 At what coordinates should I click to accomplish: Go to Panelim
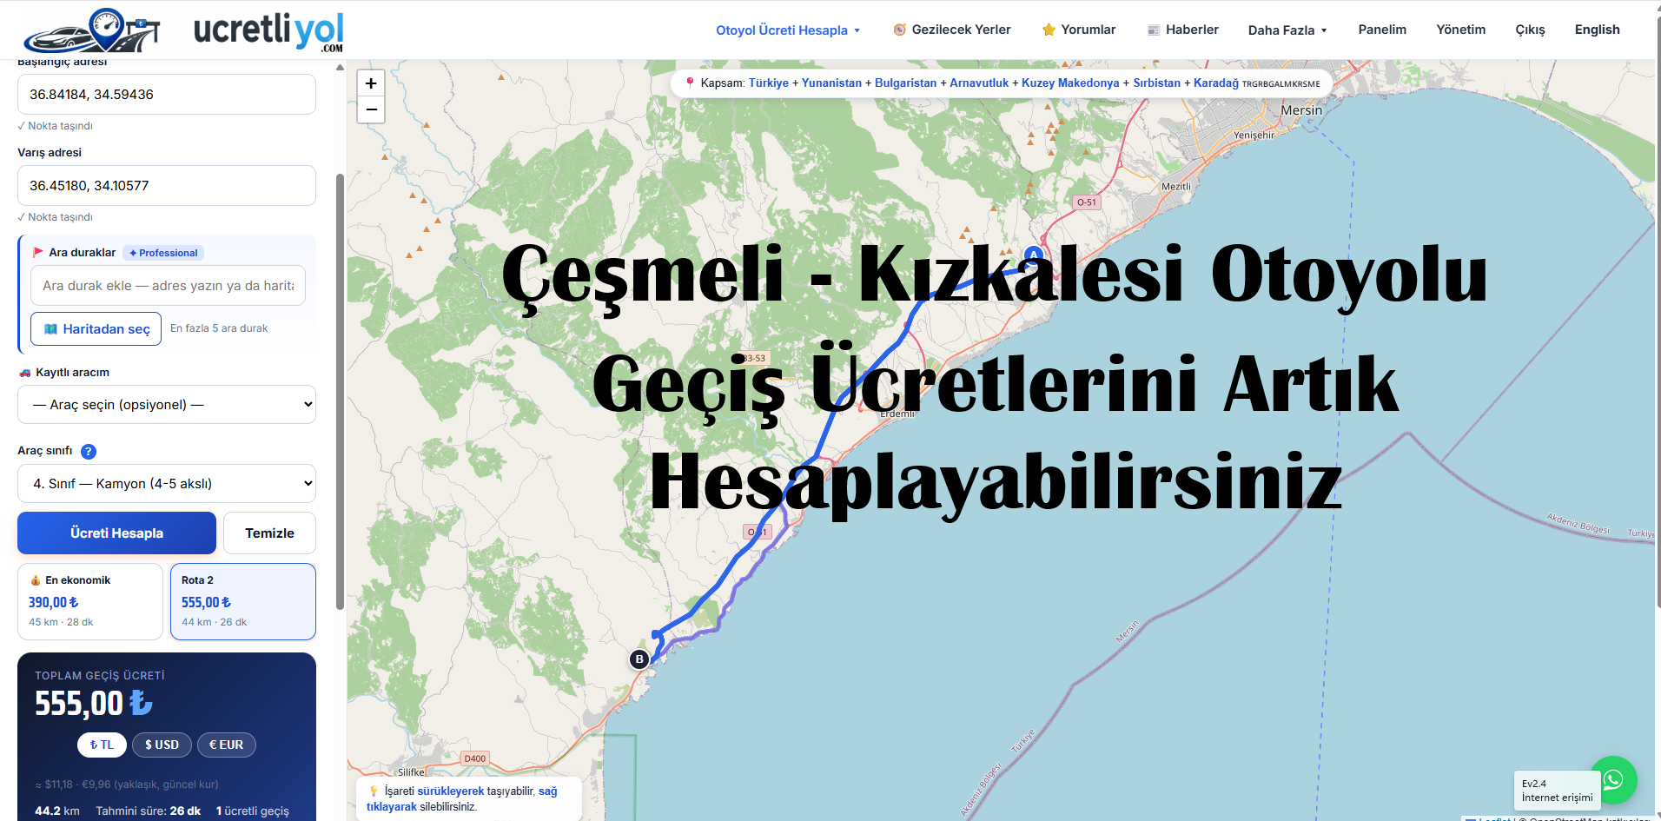pos(1382,30)
